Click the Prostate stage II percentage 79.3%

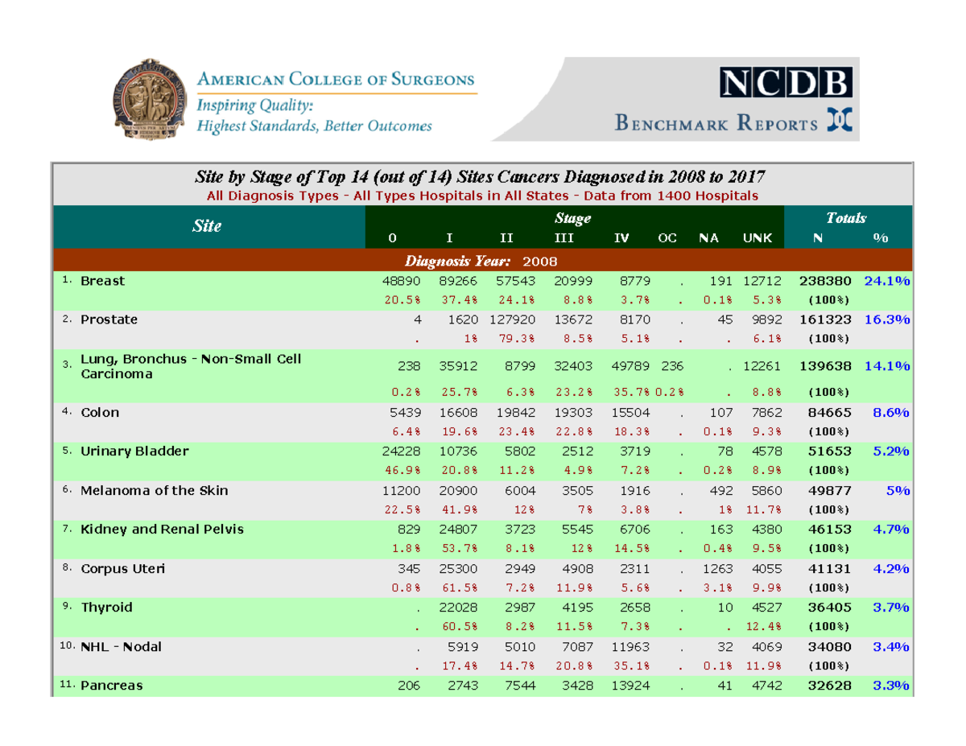point(516,338)
